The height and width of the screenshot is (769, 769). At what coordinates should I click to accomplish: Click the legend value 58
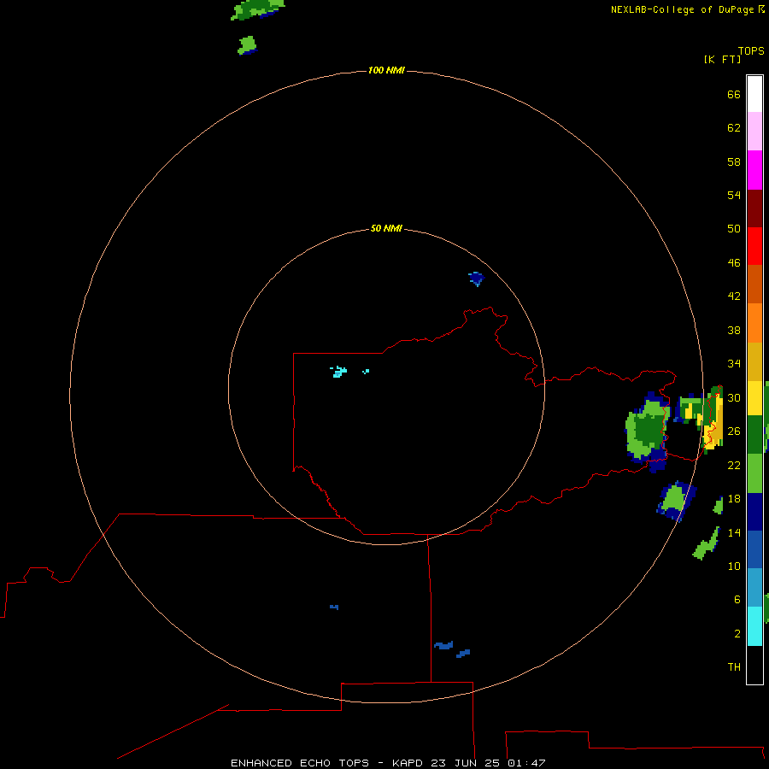pyautogui.click(x=734, y=161)
